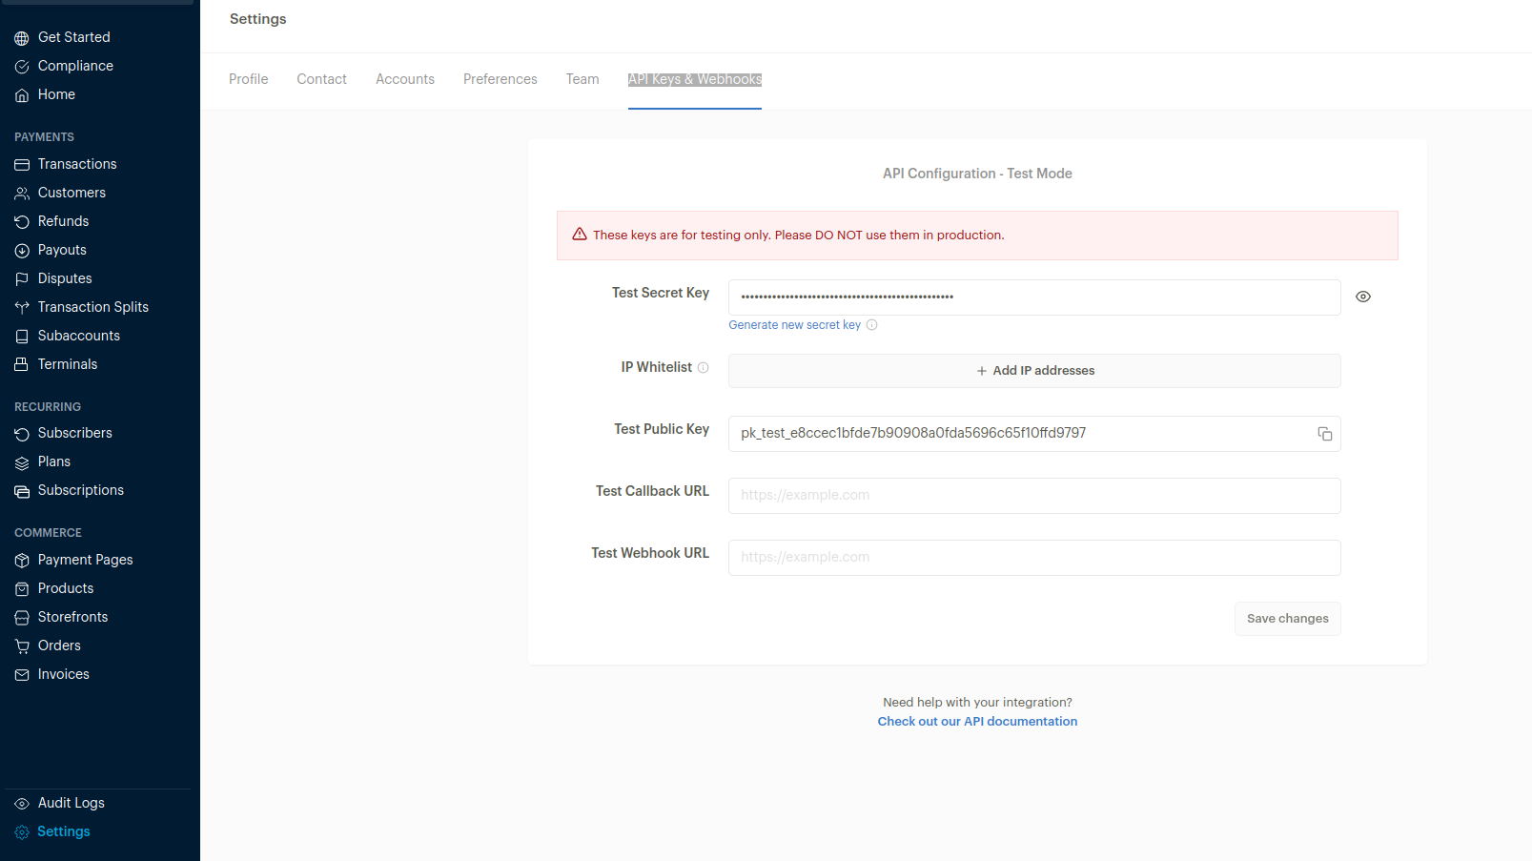Open Customers via its sidebar icon
Image resolution: width=1532 pixels, height=861 pixels.
[21, 193]
